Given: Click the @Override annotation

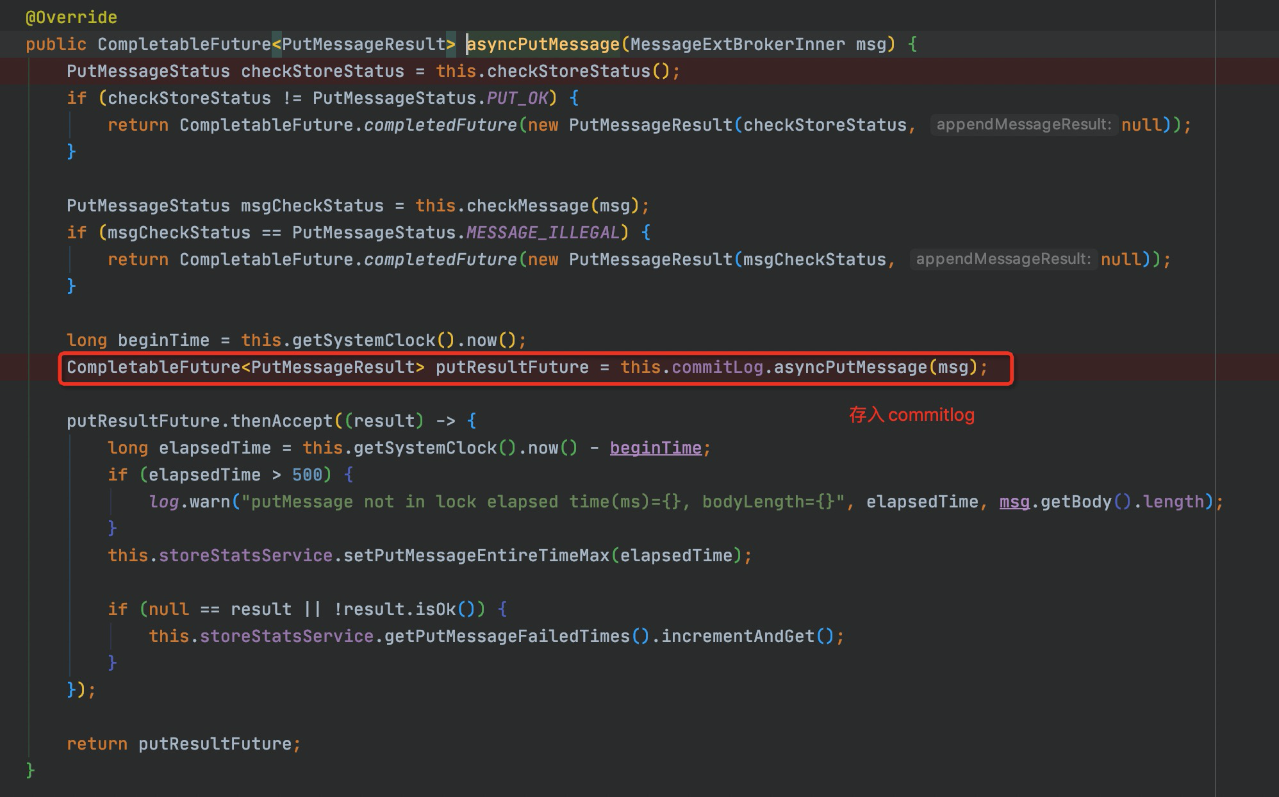Looking at the screenshot, I should pyautogui.click(x=71, y=17).
